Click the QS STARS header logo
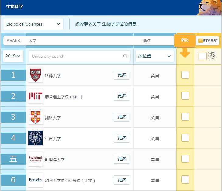 (x=208, y=40)
